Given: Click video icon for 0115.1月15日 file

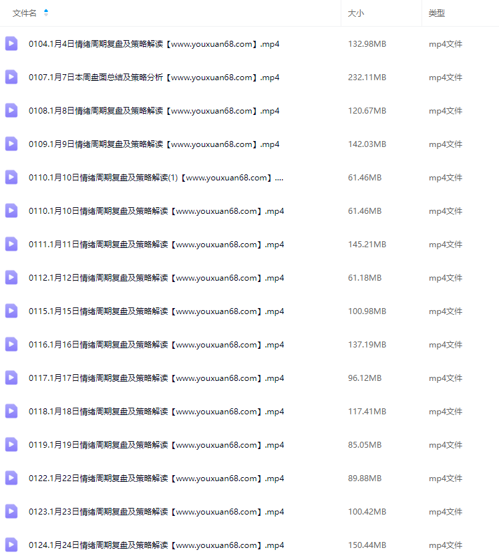Looking at the screenshot, I should pyautogui.click(x=11, y=311).
